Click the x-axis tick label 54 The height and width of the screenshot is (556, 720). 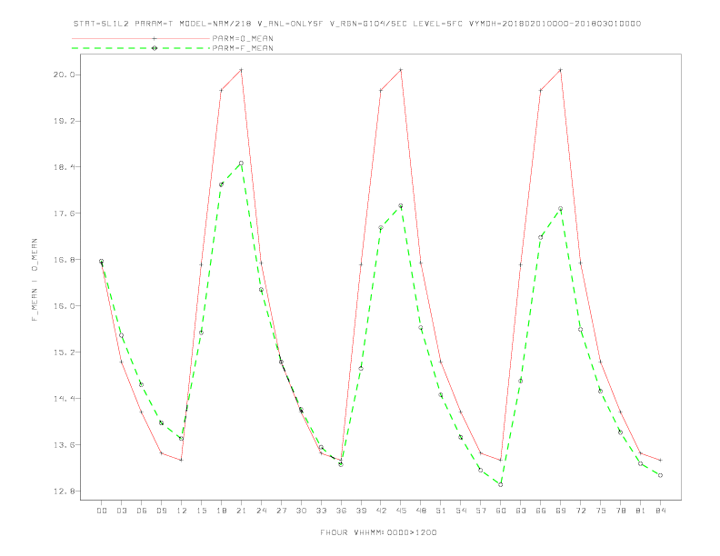(x=461, y=511)
